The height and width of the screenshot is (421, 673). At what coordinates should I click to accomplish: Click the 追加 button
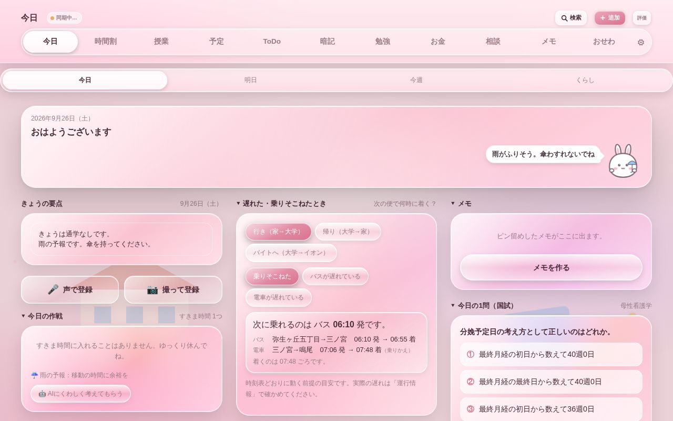pyautogui.click(x=610, y=18)
